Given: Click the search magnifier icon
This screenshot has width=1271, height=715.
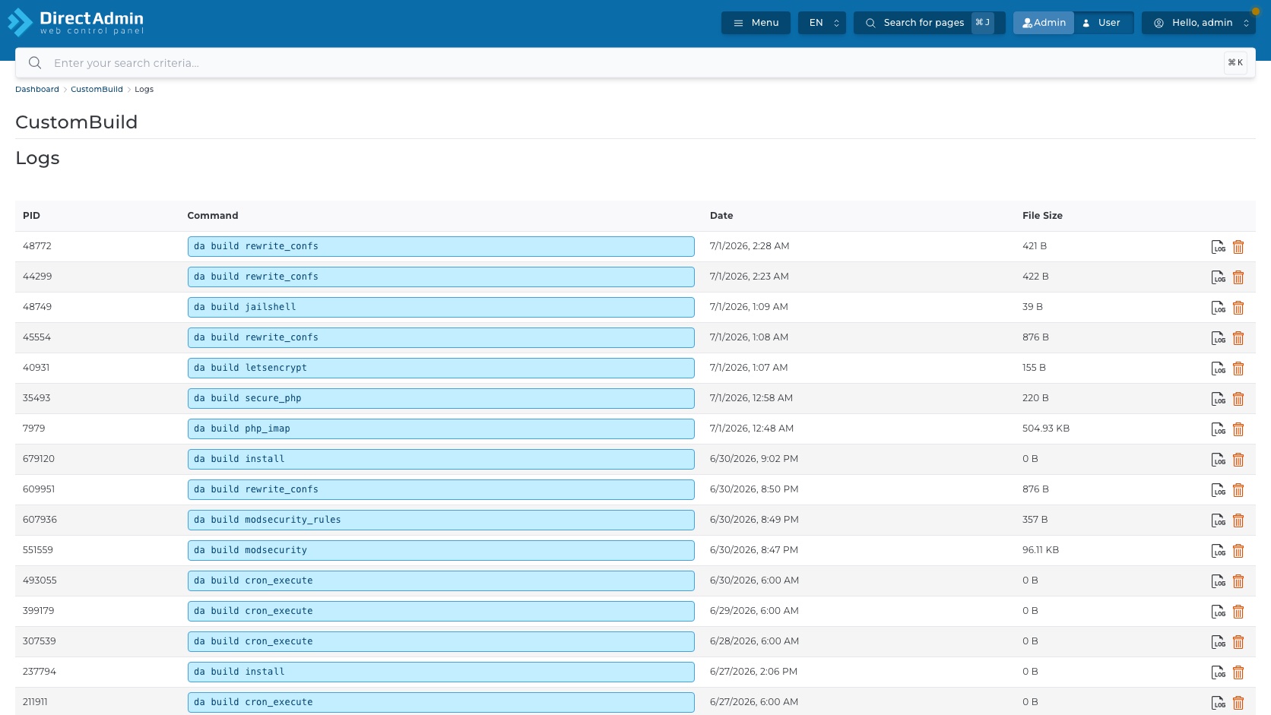Looking at the screenshot, I should coord(35,63).
